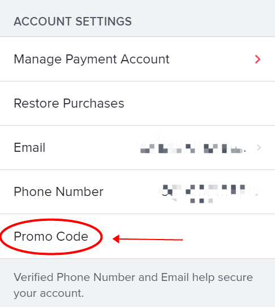This screenshot has width=275, height=307.
Task: Click the Manage Payment Account label text
Action: [92, 59]
